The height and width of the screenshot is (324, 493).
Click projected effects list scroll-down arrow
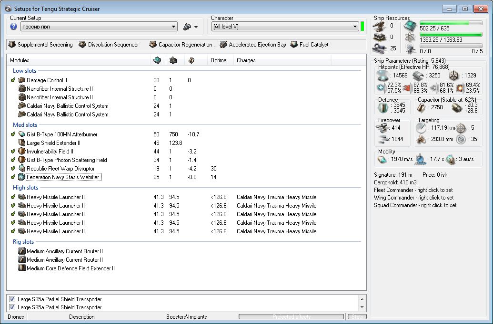pos(362,307)
